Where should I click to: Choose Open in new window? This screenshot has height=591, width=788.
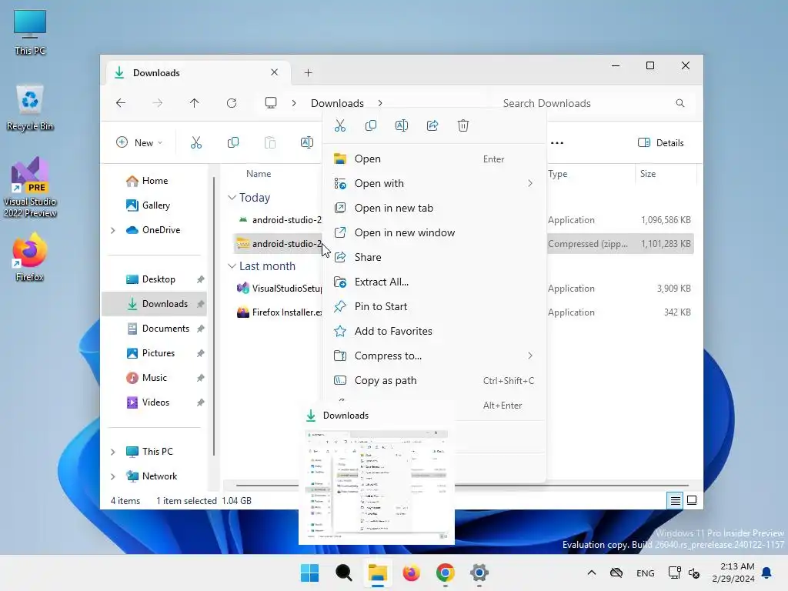434,232
